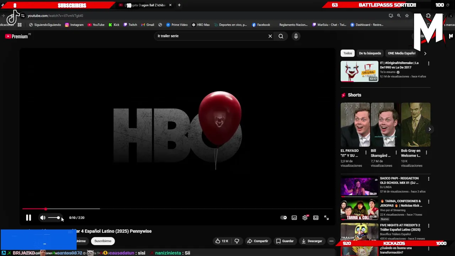Toggle the autoplay switch

(283, 218)
